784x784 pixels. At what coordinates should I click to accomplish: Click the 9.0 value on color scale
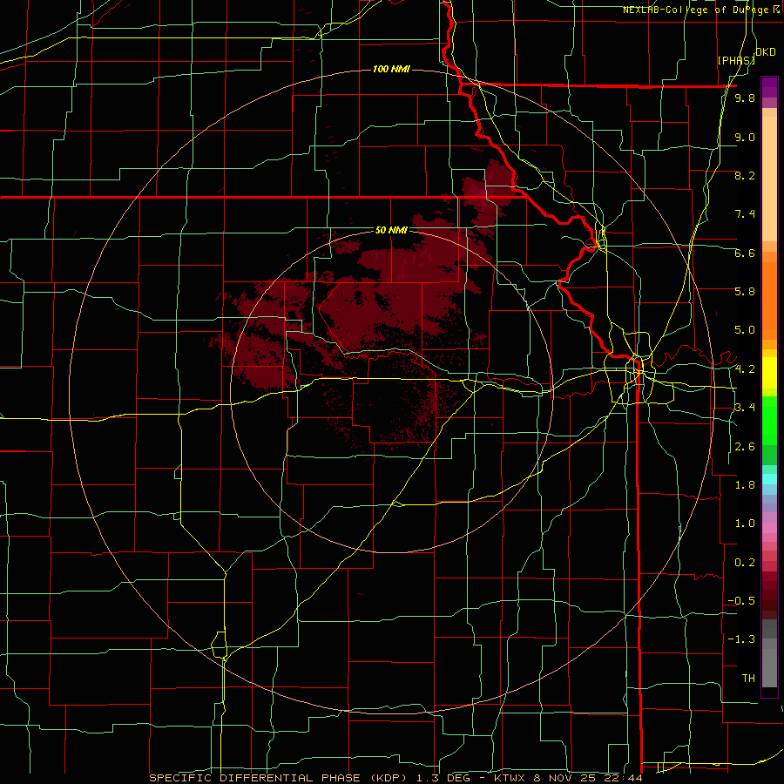[x=745, y=137]
